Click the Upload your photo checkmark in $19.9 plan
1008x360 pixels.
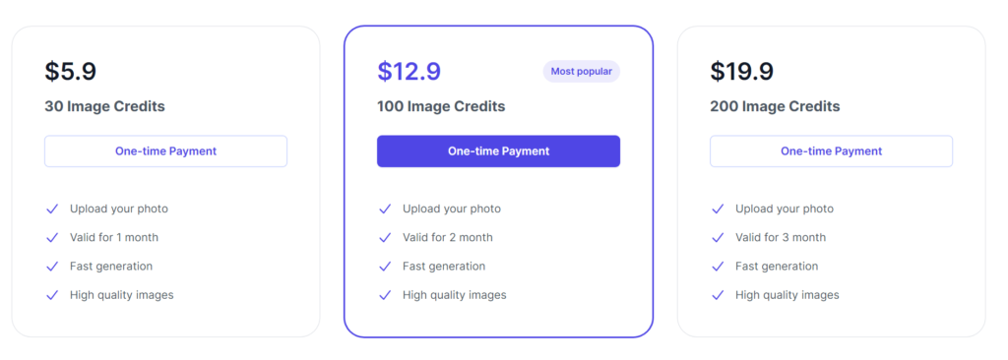[x=718, y=209]
